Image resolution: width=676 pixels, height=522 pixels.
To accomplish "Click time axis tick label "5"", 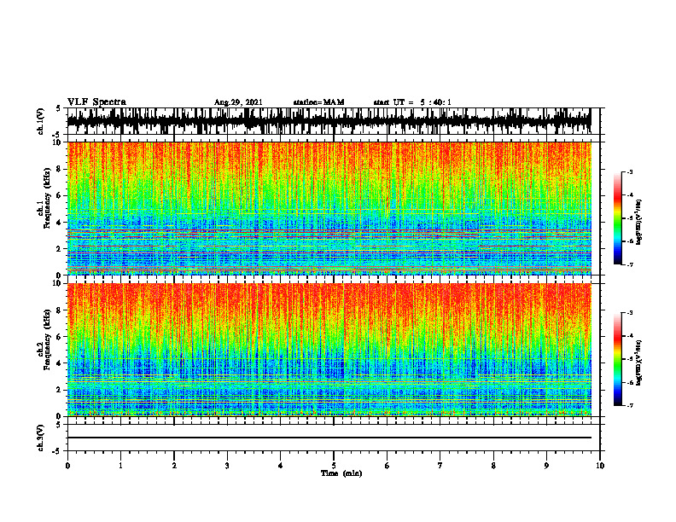I will coord(334,466).
